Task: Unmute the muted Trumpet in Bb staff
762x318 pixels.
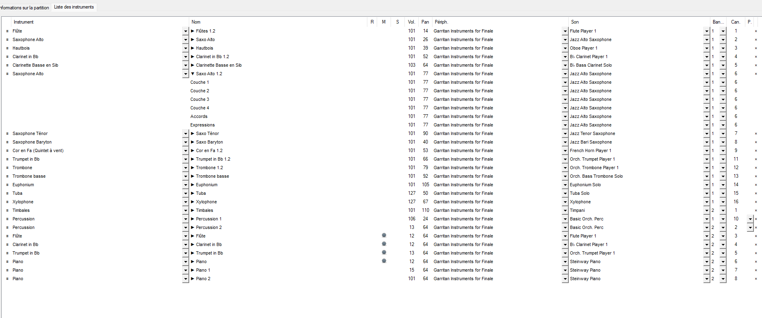Action: coord(384,253)
